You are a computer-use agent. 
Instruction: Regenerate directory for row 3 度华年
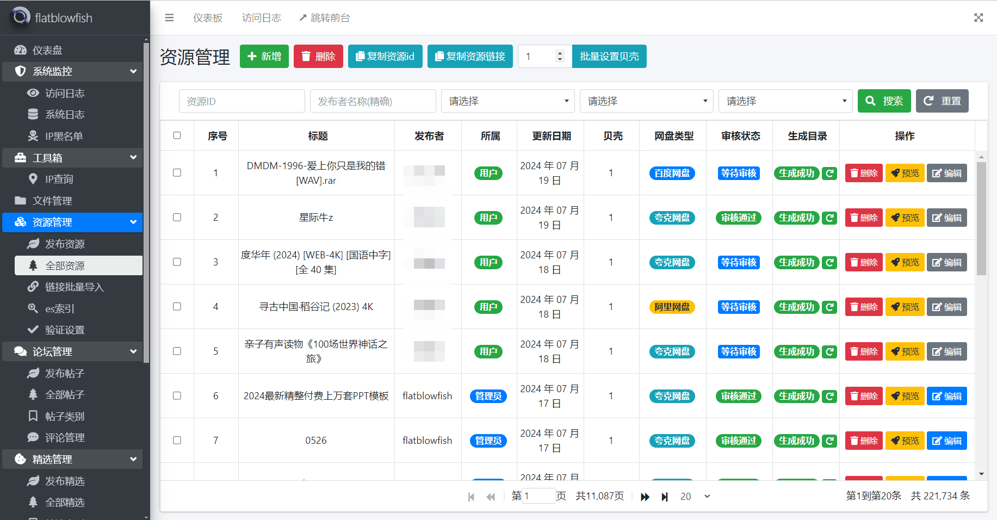point(829,263)
